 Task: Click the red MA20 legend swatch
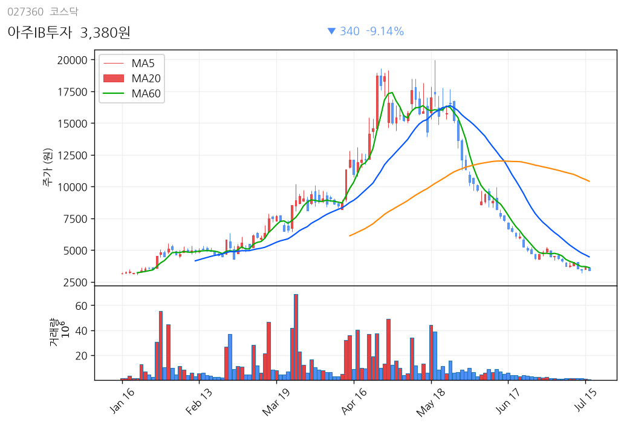coord(114,79)
